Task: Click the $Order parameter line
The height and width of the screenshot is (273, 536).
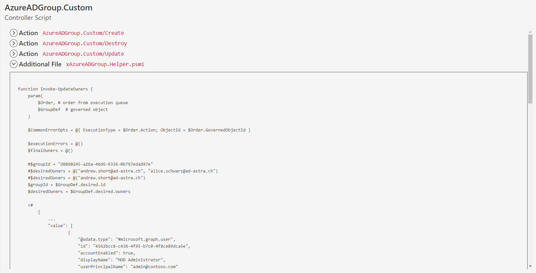Action: point(83,102)
